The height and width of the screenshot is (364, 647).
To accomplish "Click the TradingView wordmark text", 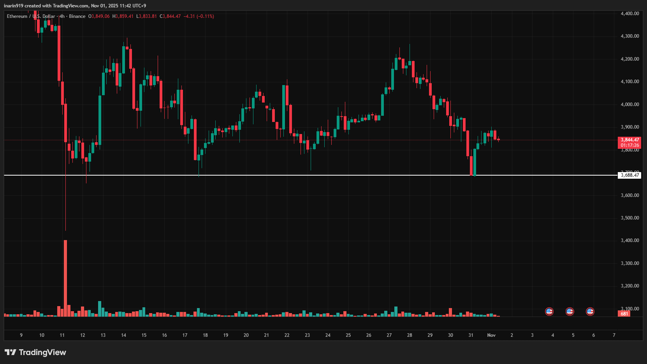I will coord(42,352).
